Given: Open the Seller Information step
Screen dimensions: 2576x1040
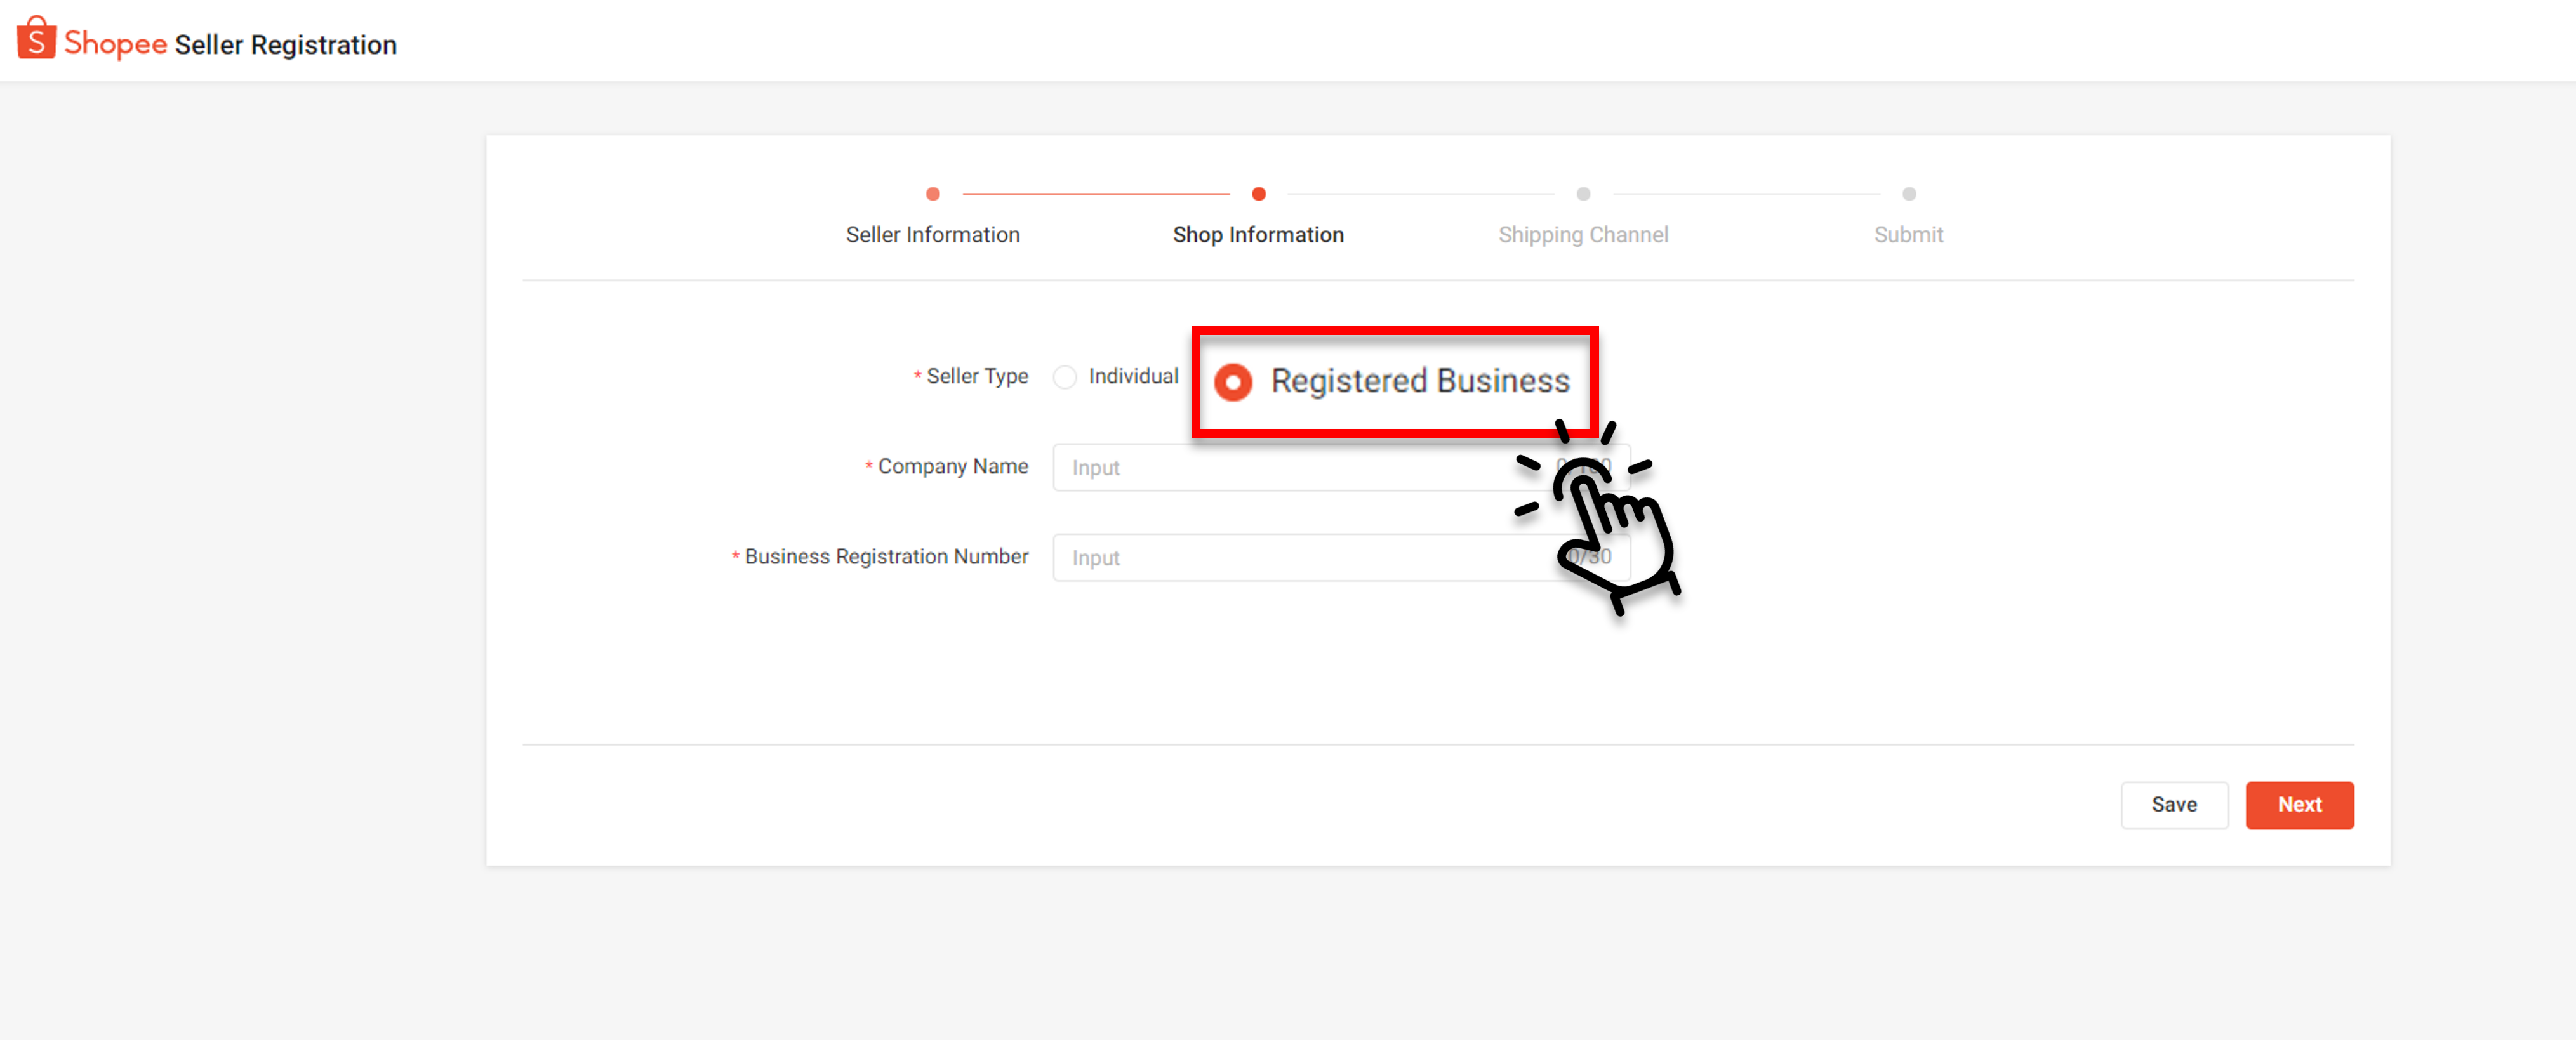Looking at the screenshot, I should 933,234.
